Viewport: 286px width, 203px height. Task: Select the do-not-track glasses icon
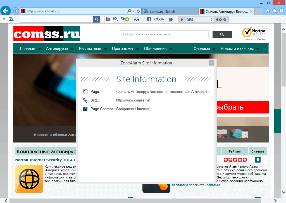click(x=137, y=19)
